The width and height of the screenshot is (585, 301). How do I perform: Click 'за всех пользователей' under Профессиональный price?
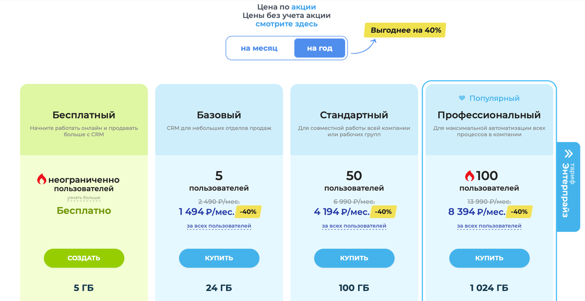pyautogui.click(x=489, y=226)
